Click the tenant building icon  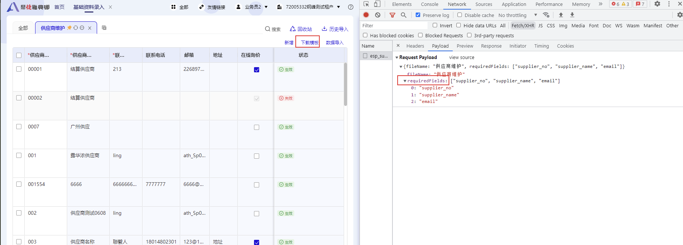point(279,7)
